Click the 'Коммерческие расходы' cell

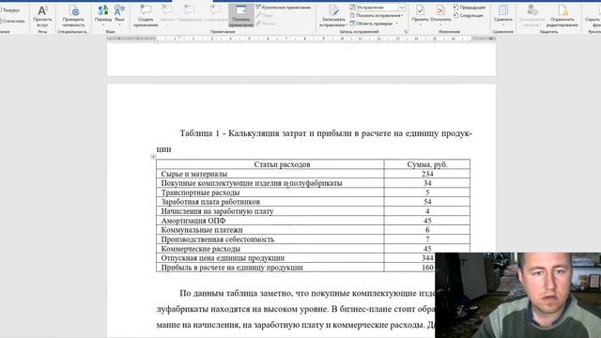270,248
